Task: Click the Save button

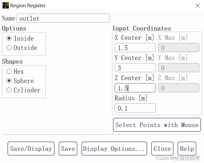Action: [x=68, y=149]
